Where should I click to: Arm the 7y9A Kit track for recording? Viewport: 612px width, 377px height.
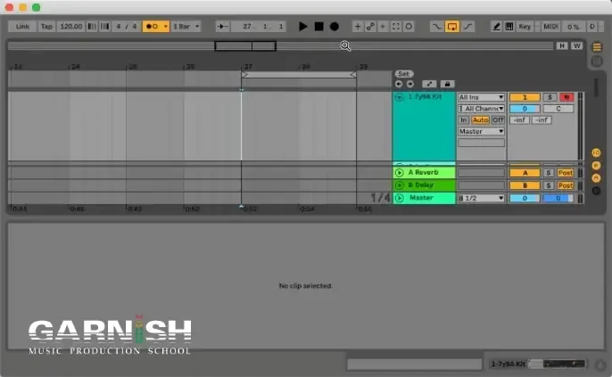567,97
